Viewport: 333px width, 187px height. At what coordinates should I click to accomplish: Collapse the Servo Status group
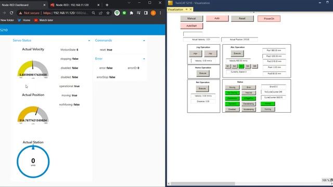pos(89,41)
